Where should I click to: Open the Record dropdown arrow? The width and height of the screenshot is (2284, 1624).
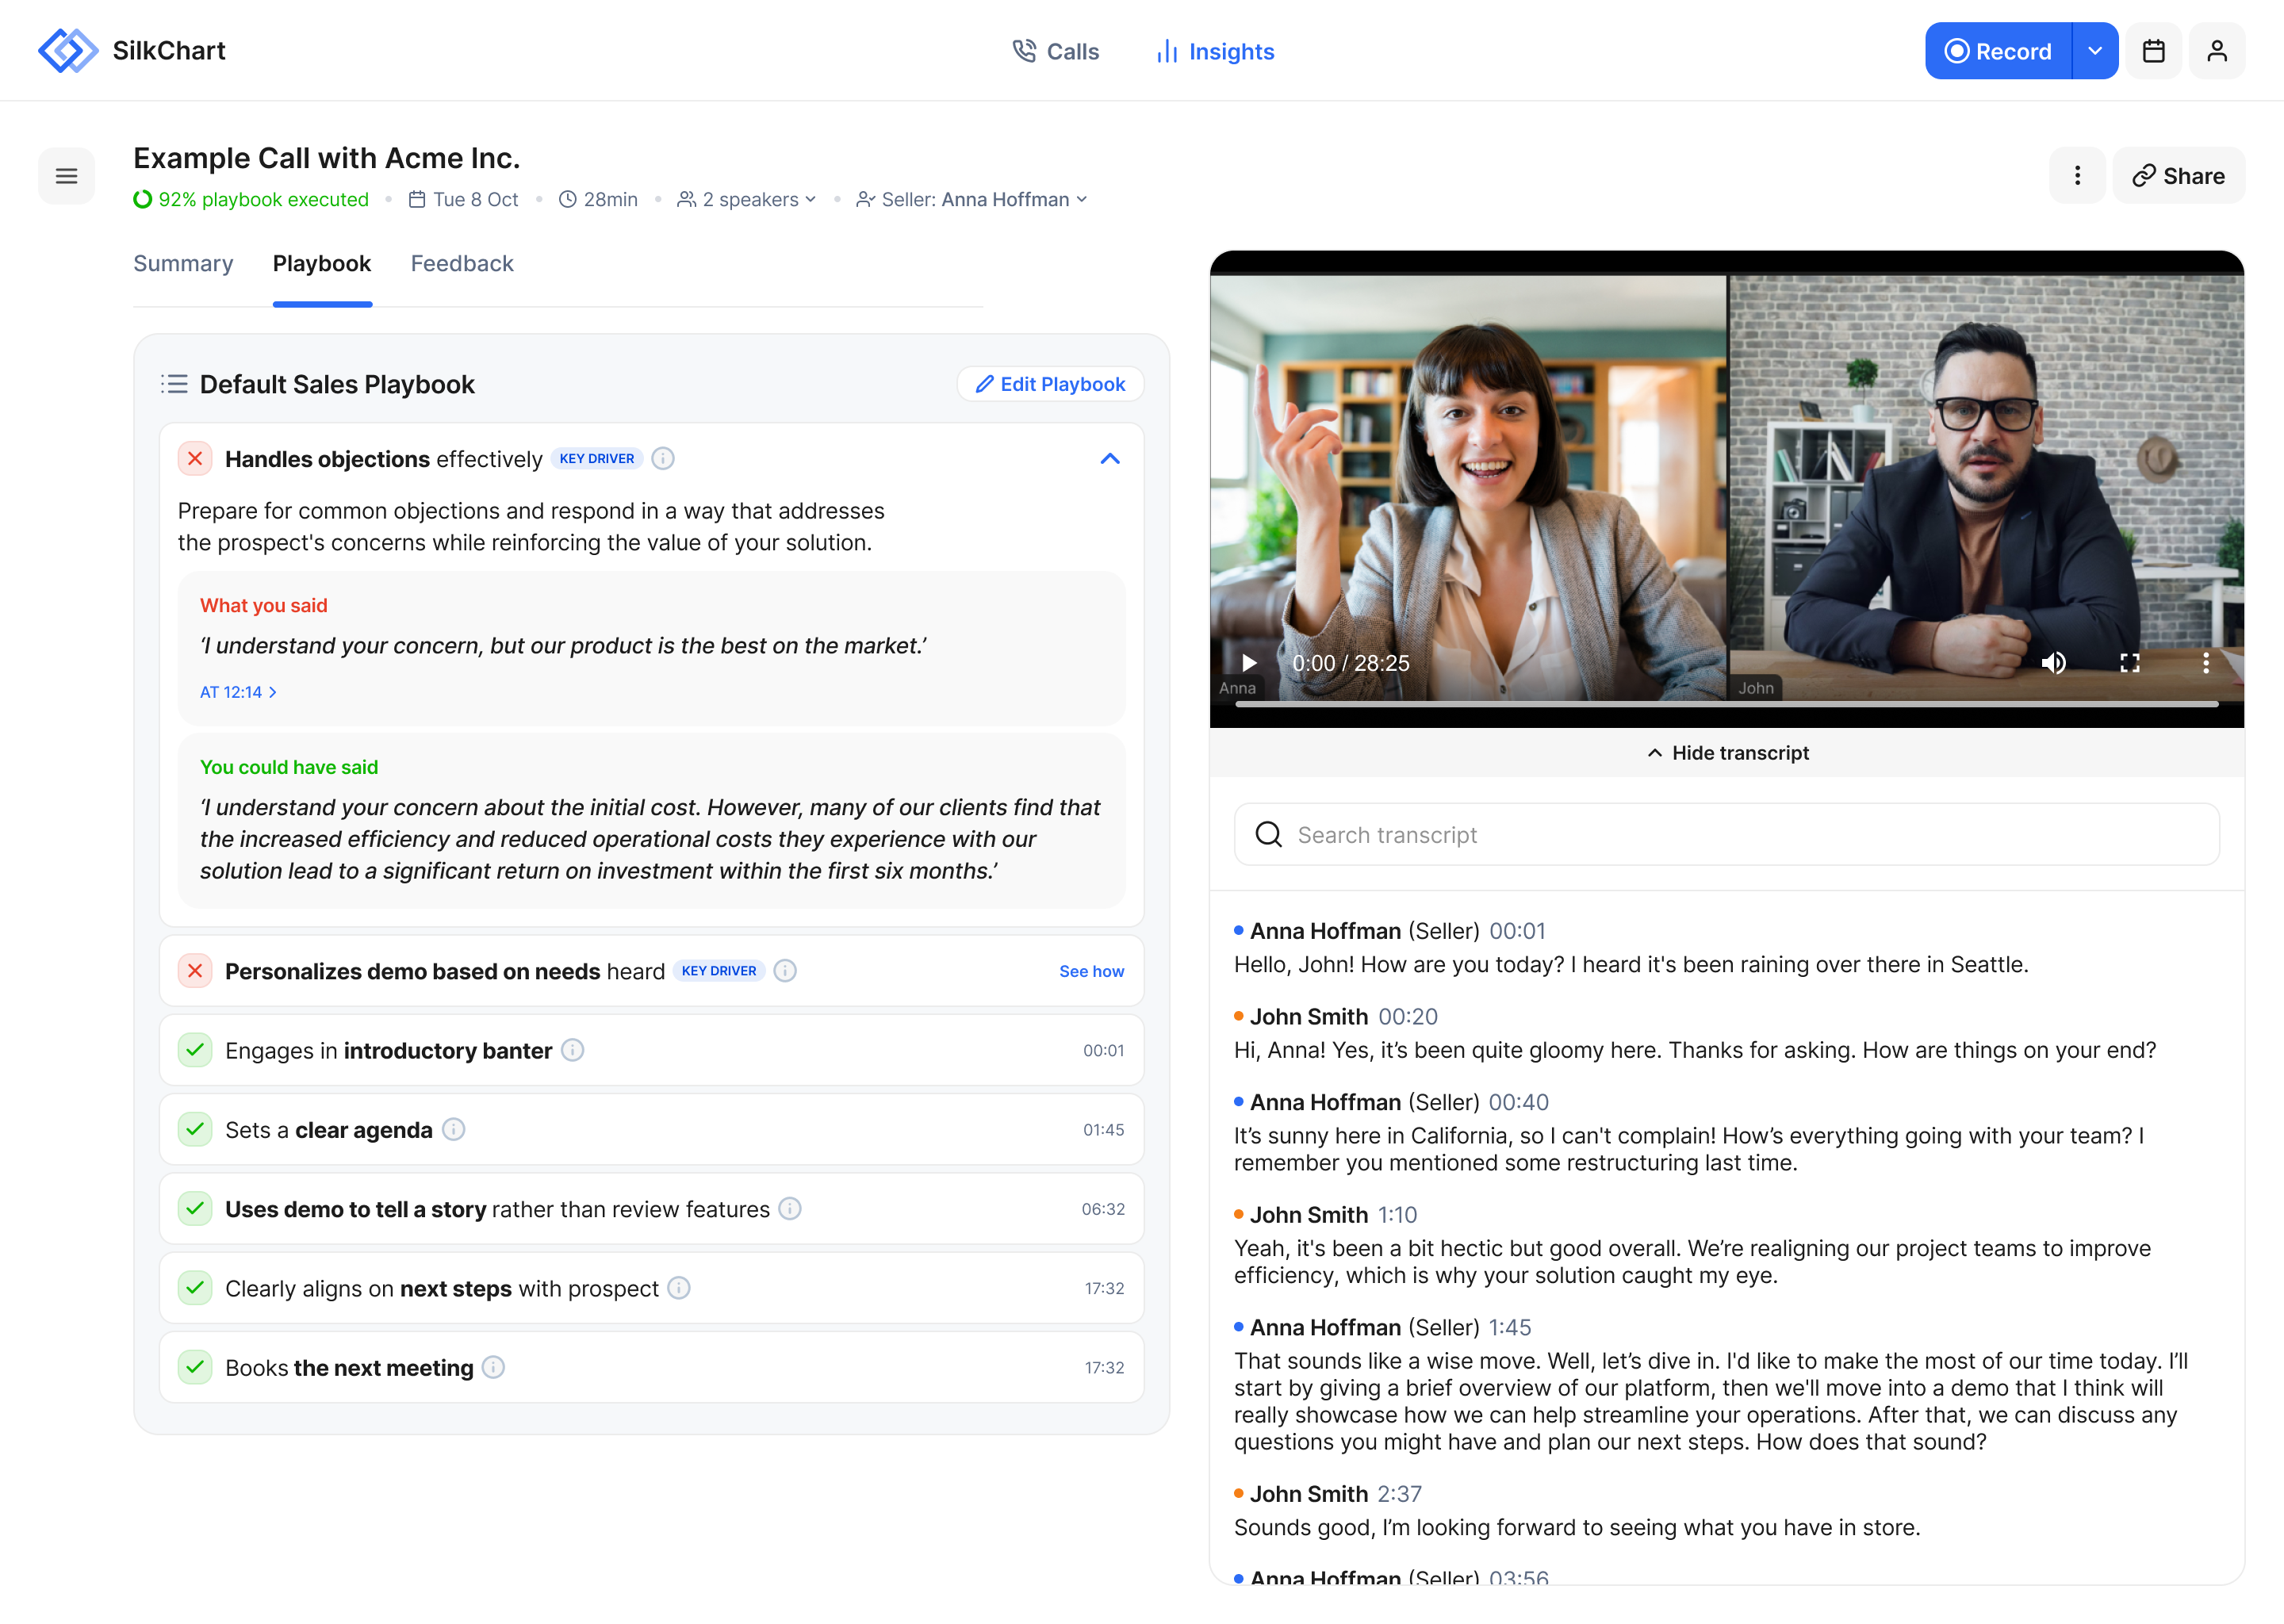(x=2094, y=51)
